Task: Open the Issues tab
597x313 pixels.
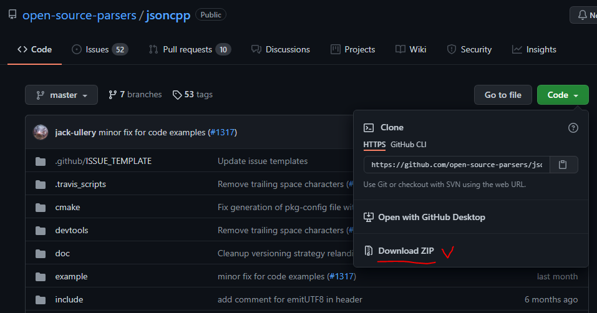Action: pos(100,49)
